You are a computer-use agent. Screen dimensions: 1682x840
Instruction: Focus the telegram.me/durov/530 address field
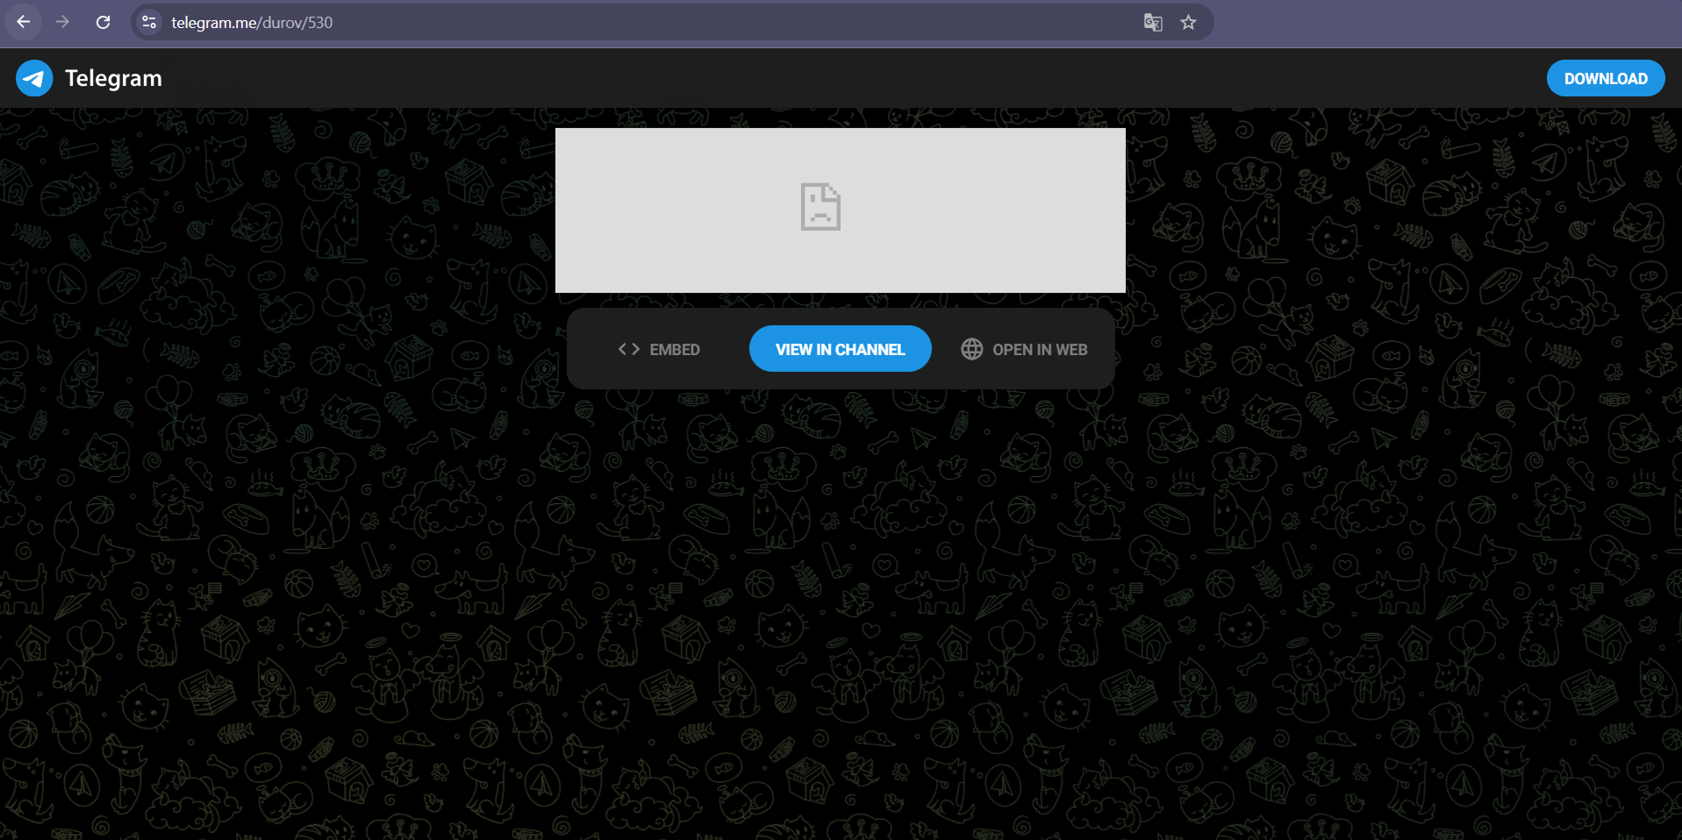point(649,22)
